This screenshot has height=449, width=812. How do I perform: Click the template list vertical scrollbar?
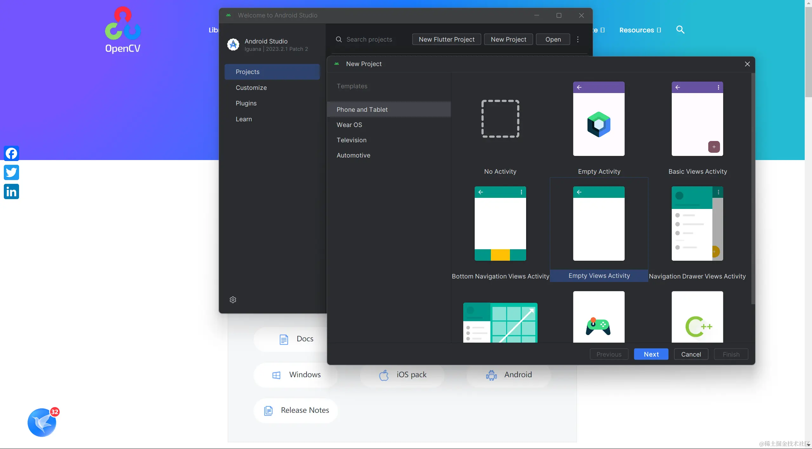(753, 188)
